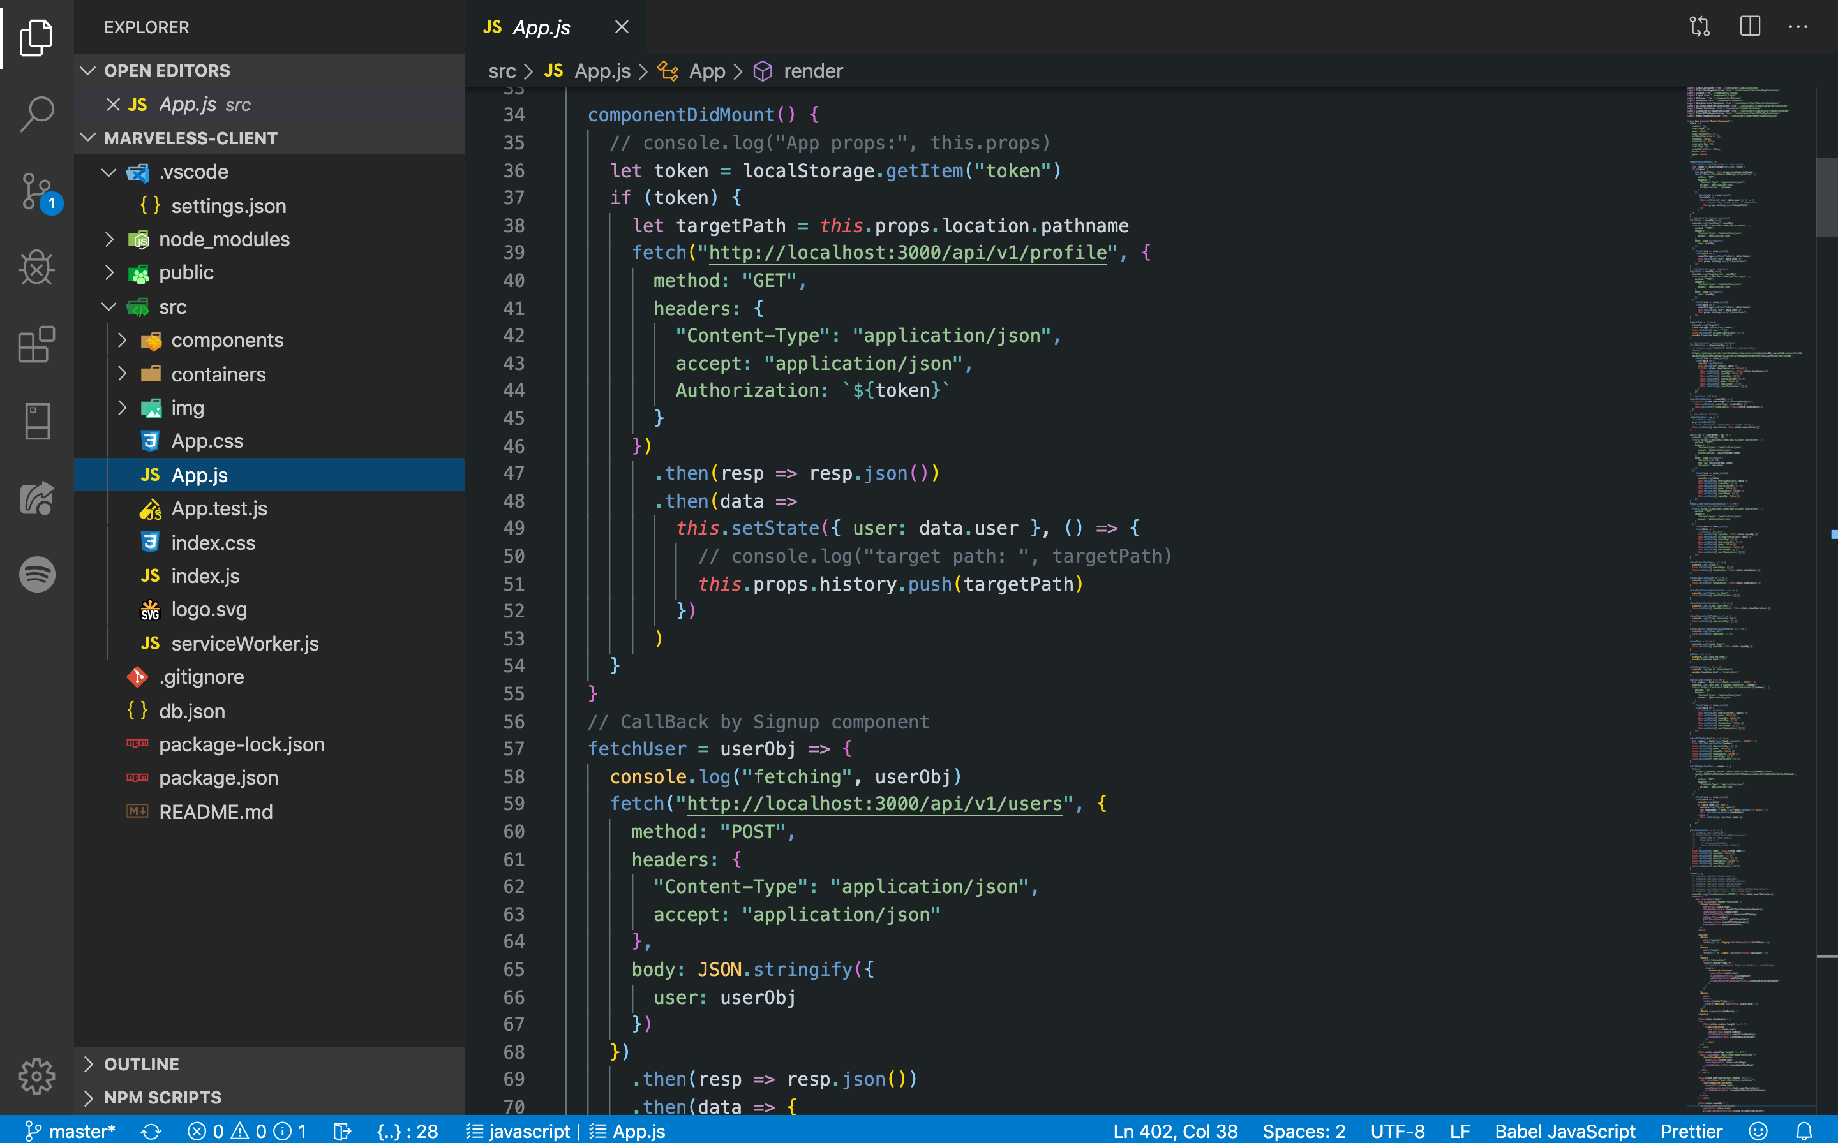The width and height of the screenshot is (1838, 1143).
Task: Change the Babel JavaScript language mode
Action: pos(1565,1131)
